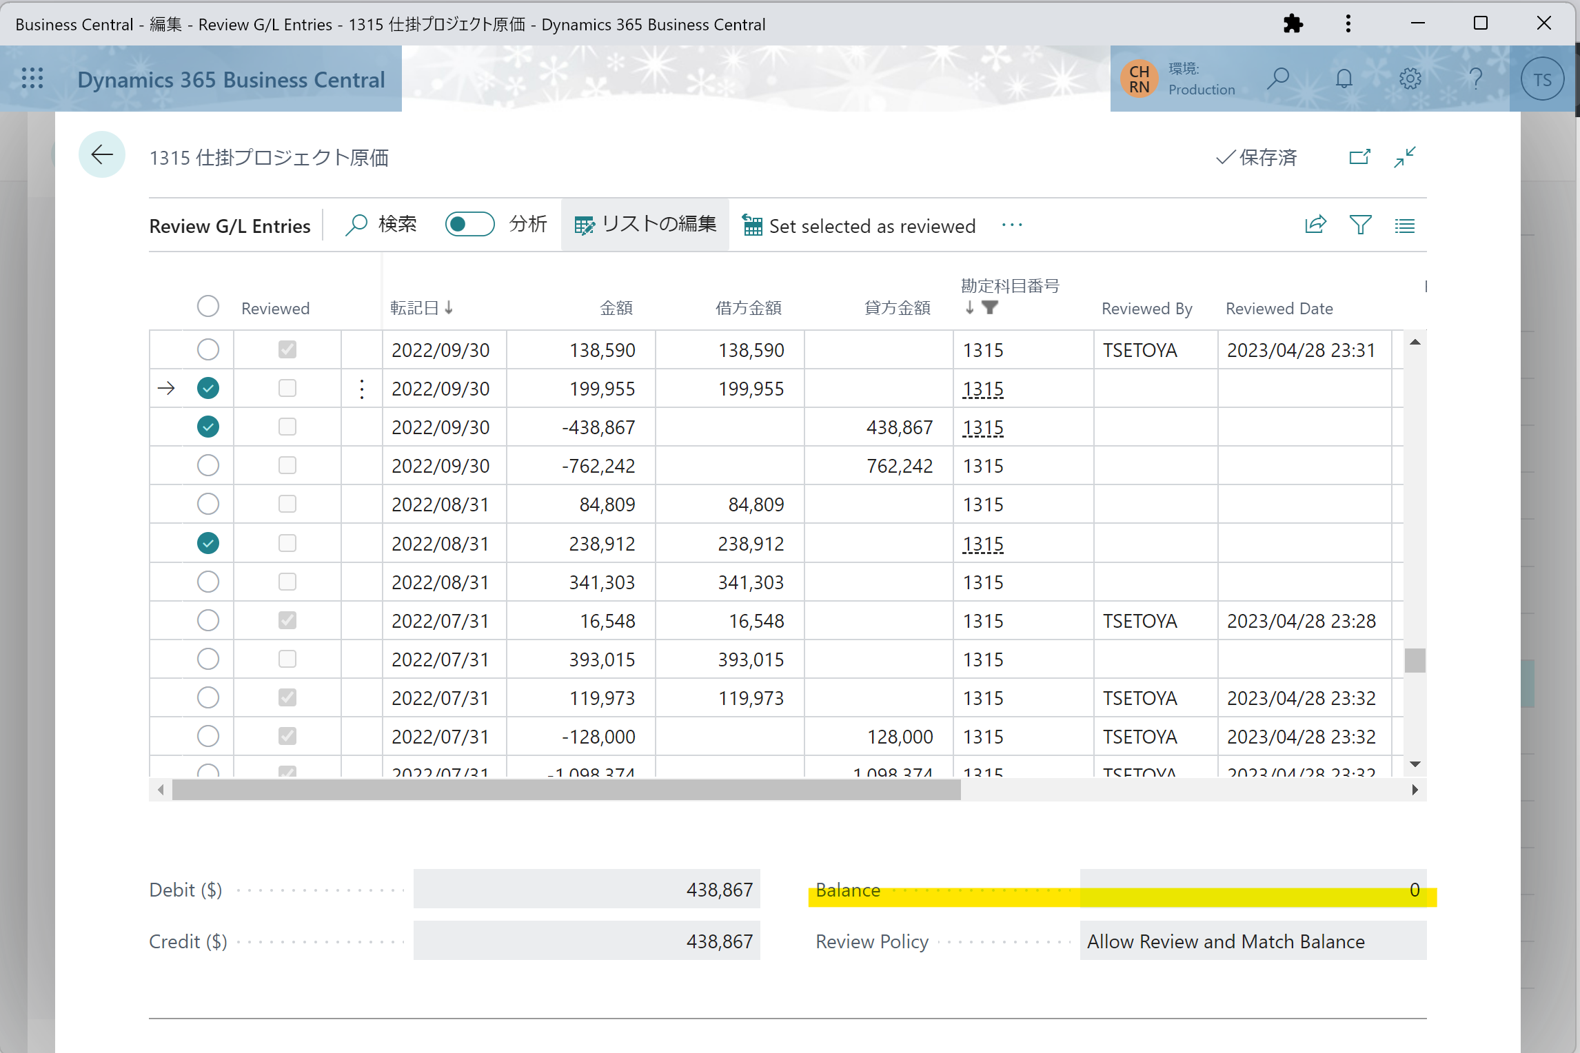Open the filter pane funnel icon
Screen dimensions: 1580x1053
click(1360, 225)
